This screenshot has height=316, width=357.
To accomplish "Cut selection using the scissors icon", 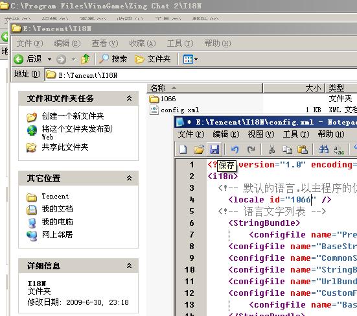I will (271, 149).
